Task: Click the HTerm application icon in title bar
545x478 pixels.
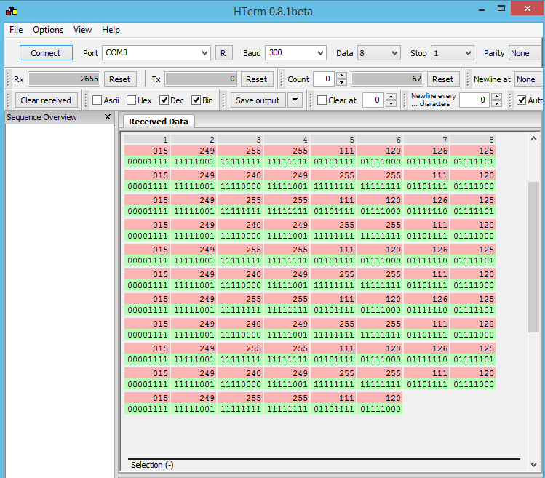Action: point(12,12)
